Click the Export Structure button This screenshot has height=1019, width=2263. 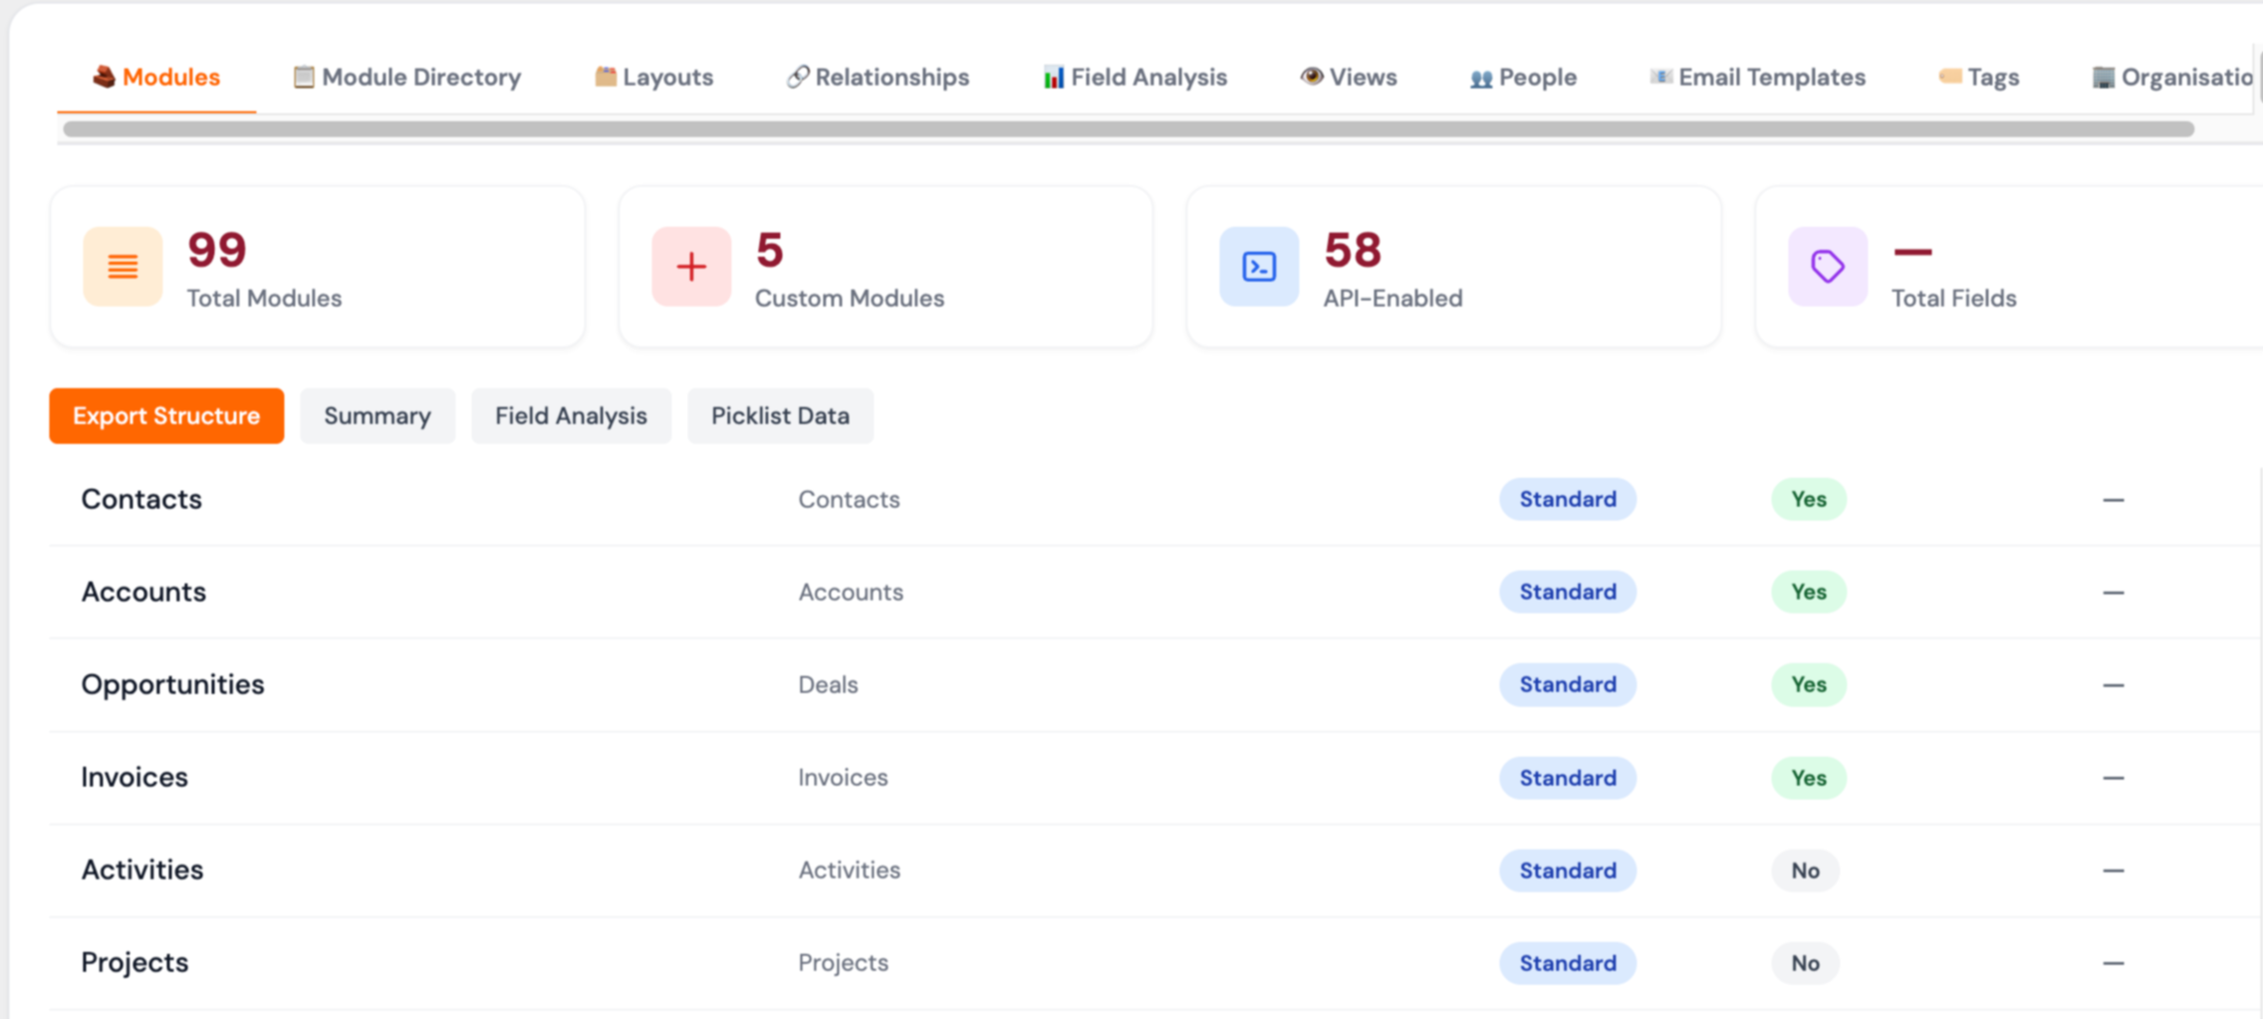click(165, 415)
